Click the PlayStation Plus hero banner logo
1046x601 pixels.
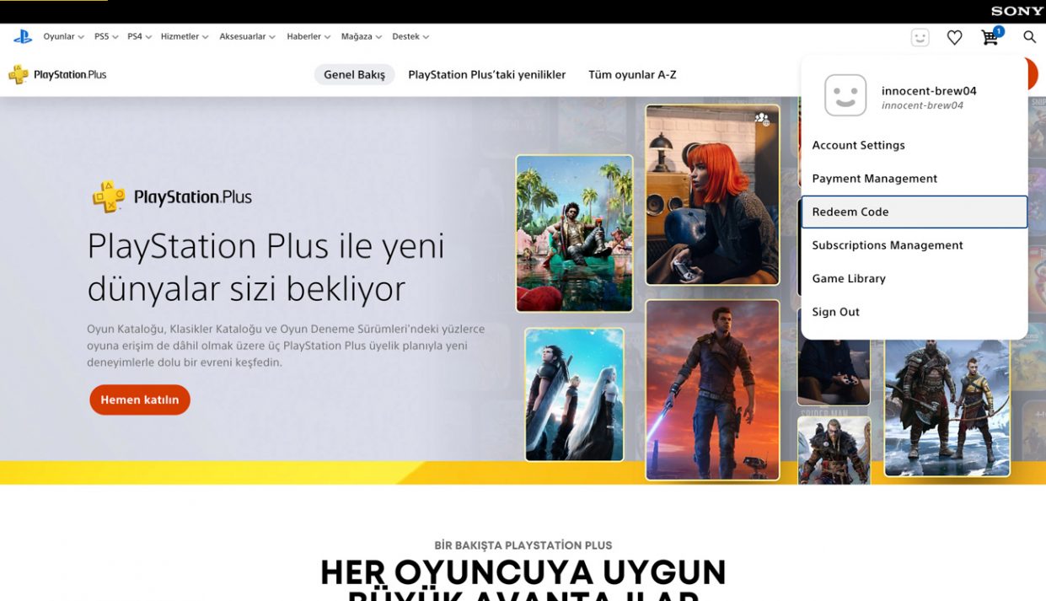(172, 197)
